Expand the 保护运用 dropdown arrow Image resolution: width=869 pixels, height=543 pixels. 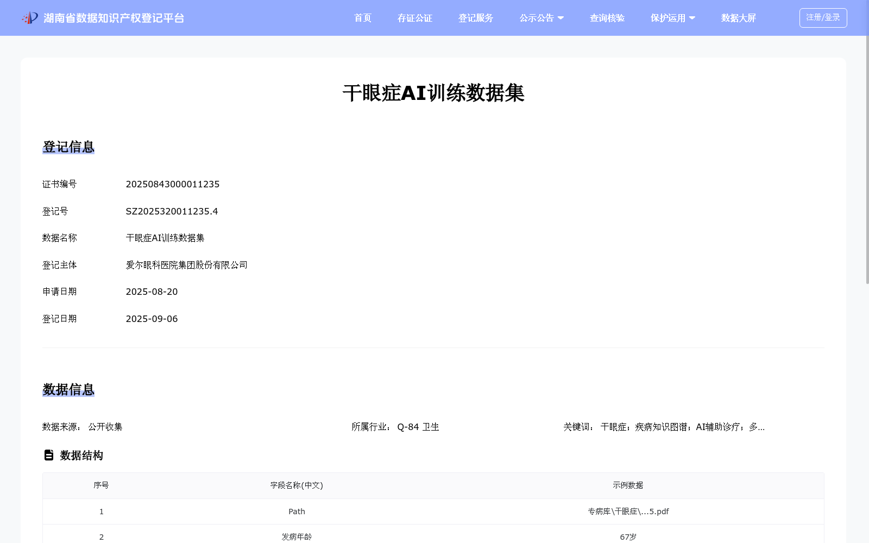pos(692,18)
